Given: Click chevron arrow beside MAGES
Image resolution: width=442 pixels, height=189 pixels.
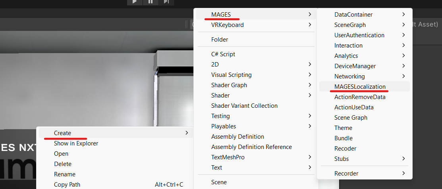Looking at the screenshot, I should pyautogui.click(x=310, y=14).
